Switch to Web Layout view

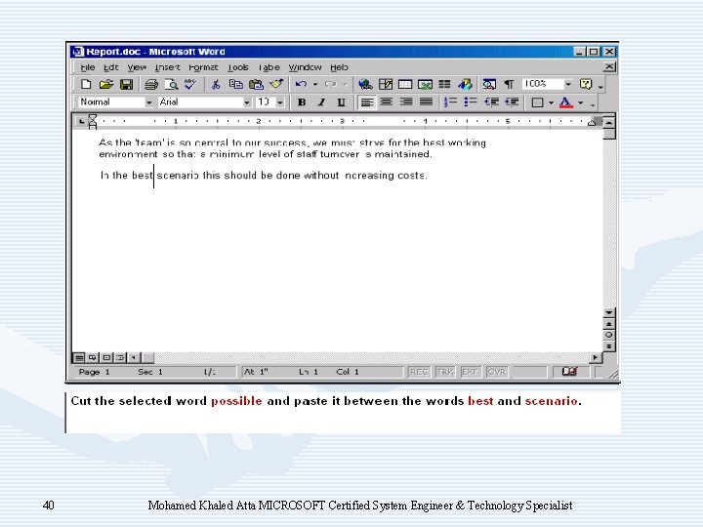(93, 357)
